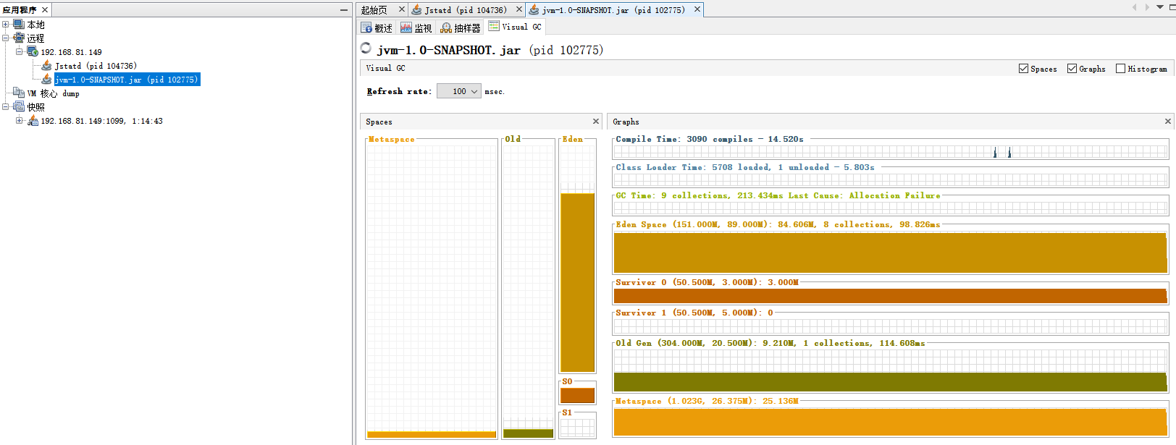Expand the 192.168.81.149:1099 snapshot node

[20, 120]
